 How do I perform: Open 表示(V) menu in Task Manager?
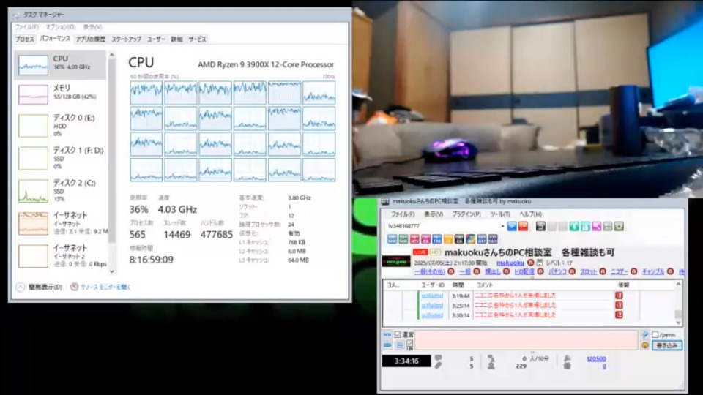92,27
